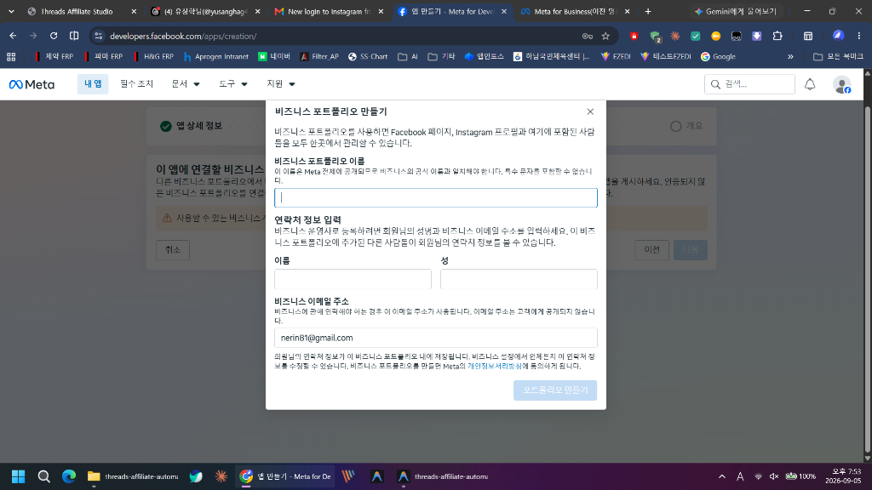Image resolution: width=872 pixels, height=490 pixels.
Task: Expand the 도구 dropdown menu
Action: pos(233,84)
